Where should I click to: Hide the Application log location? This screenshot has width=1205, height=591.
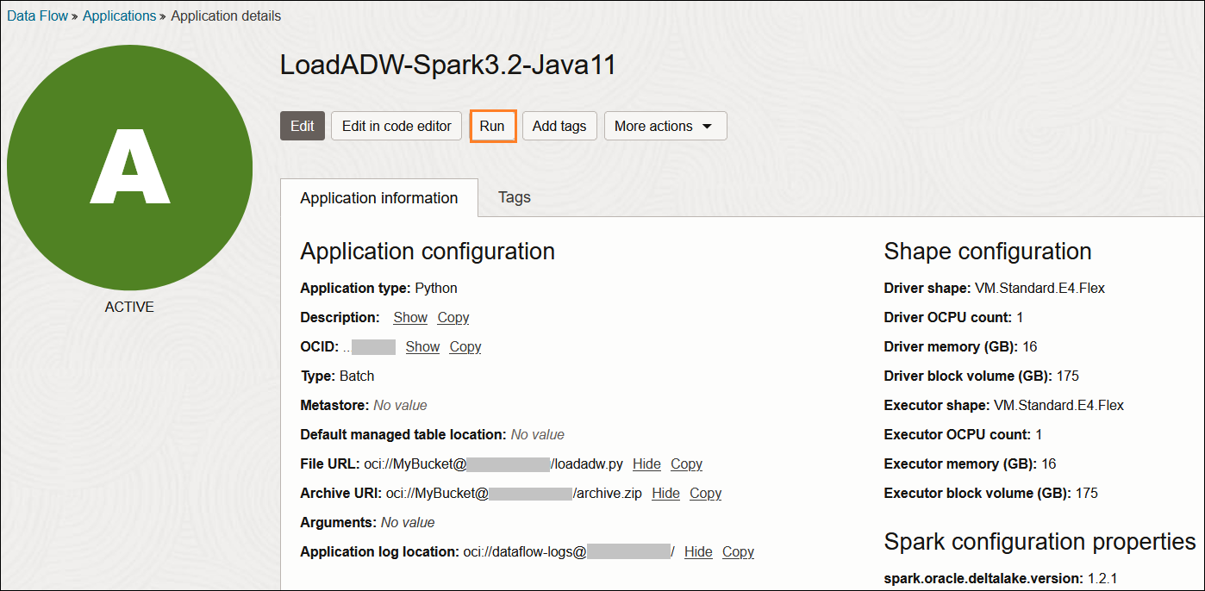pyautogui.click(x=698, y=551)
